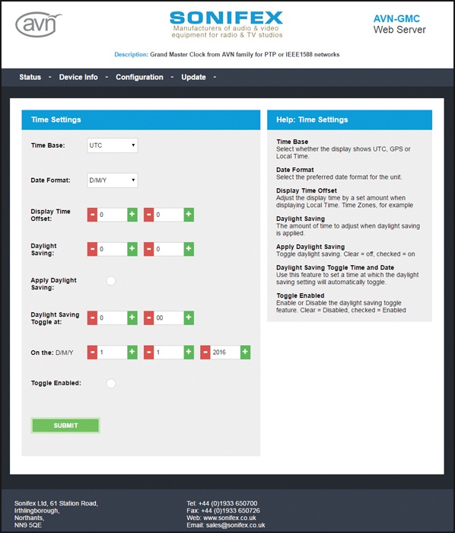Screen dimensions: 455x533
Task: Open the Date Format dropdown
Action: pos(113,180)
